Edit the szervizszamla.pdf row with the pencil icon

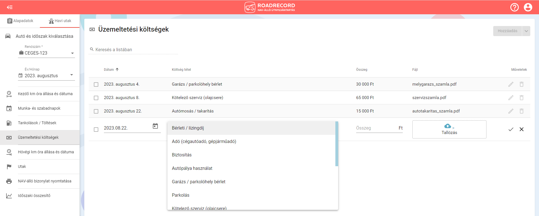pos(511,98)
